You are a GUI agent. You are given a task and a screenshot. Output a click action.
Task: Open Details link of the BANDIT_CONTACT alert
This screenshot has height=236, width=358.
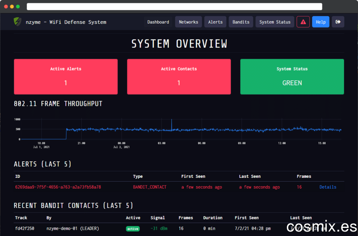(328, 187)
